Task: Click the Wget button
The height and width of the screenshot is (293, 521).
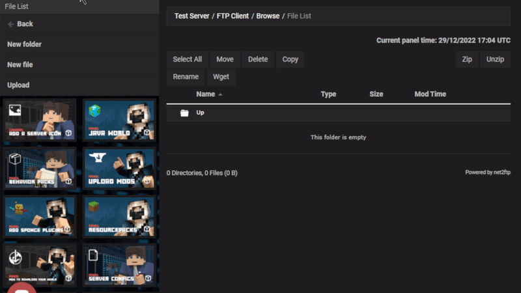Action: click(x=221, y=77)
